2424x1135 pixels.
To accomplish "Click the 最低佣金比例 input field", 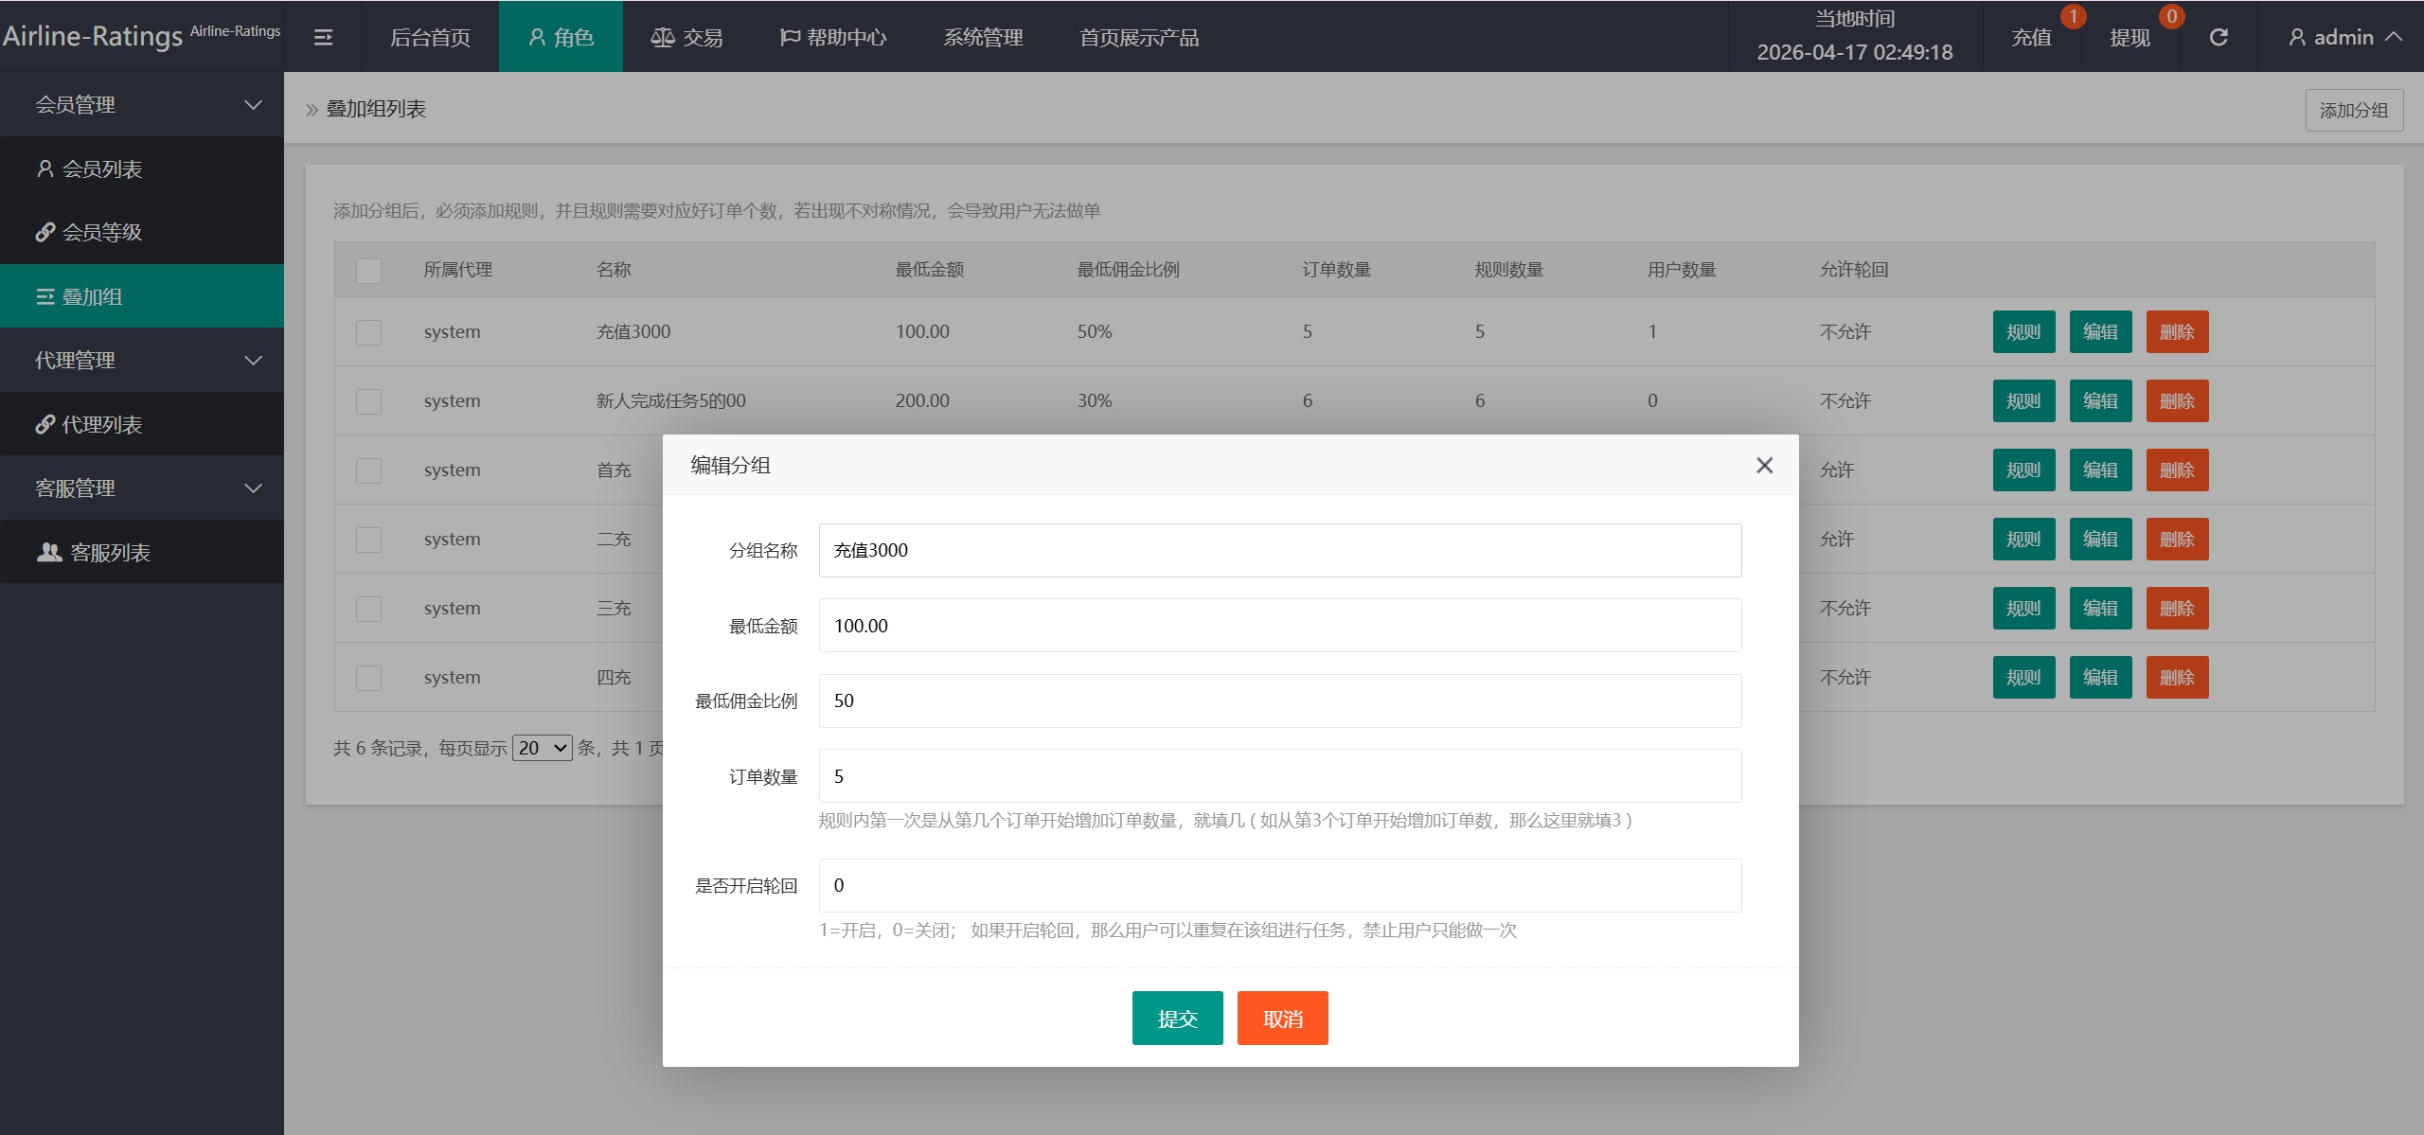I will click(x=1279, y=701).
